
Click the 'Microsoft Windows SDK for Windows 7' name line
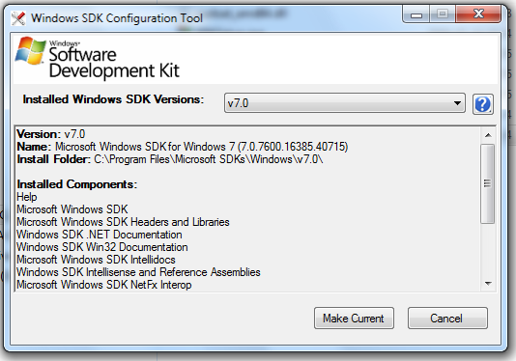183,147
